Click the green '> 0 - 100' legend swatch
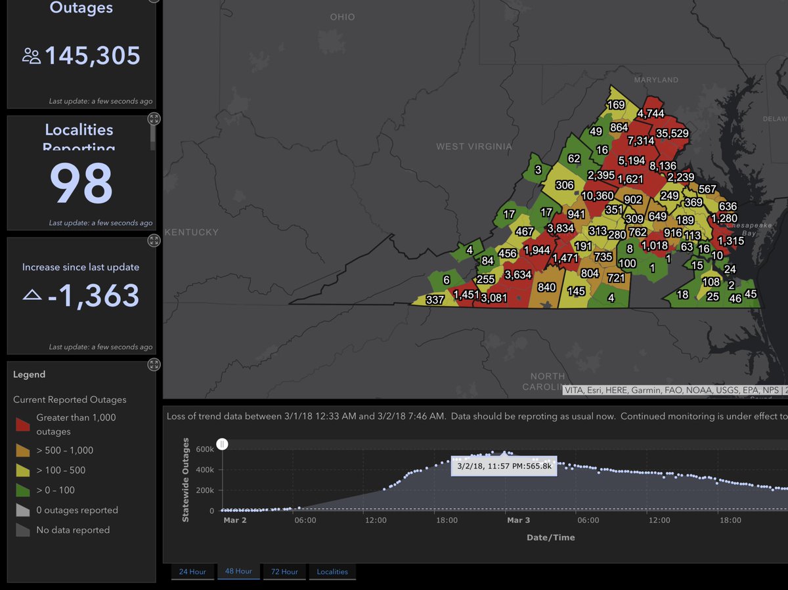This screenshot has width=788, height=590. pos(23,490)
